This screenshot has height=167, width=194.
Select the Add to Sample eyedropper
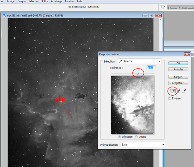pos(179,91)
